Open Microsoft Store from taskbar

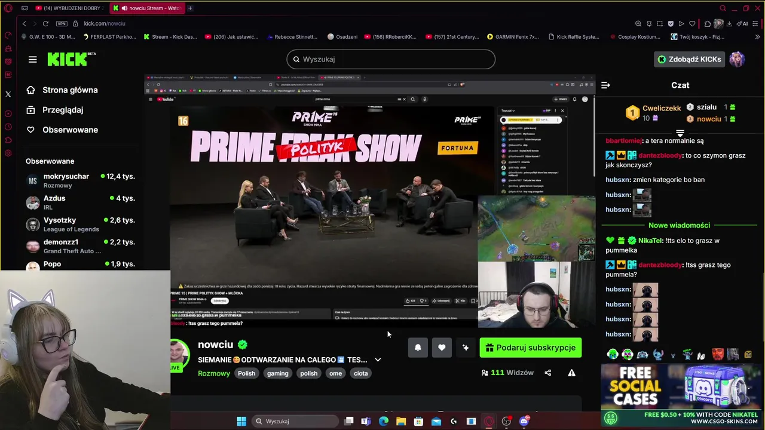418,421
